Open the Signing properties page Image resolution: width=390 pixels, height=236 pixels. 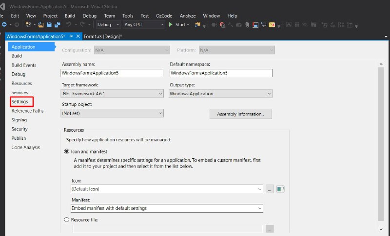19,120
